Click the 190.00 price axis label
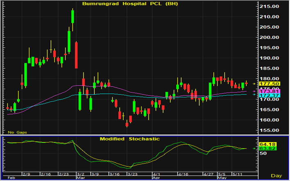The image size is (290, 181). click(x=269, y=58)
